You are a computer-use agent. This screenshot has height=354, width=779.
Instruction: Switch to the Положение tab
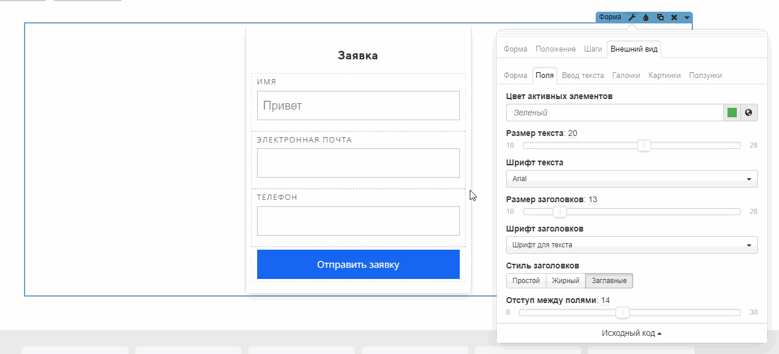(x=555, y=49)
